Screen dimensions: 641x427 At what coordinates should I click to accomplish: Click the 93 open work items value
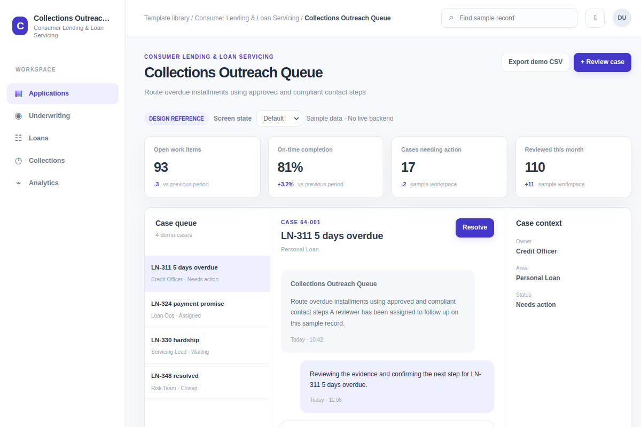click(161, 167)
